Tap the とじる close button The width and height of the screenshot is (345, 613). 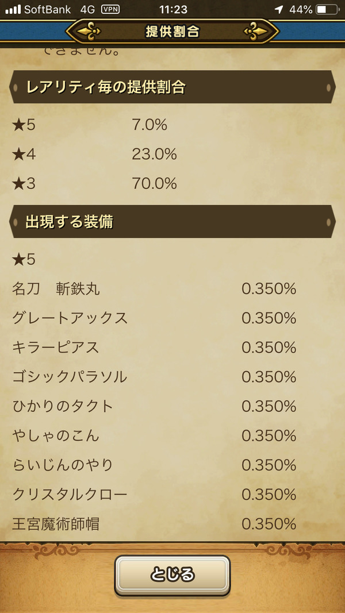click(172, 575)
